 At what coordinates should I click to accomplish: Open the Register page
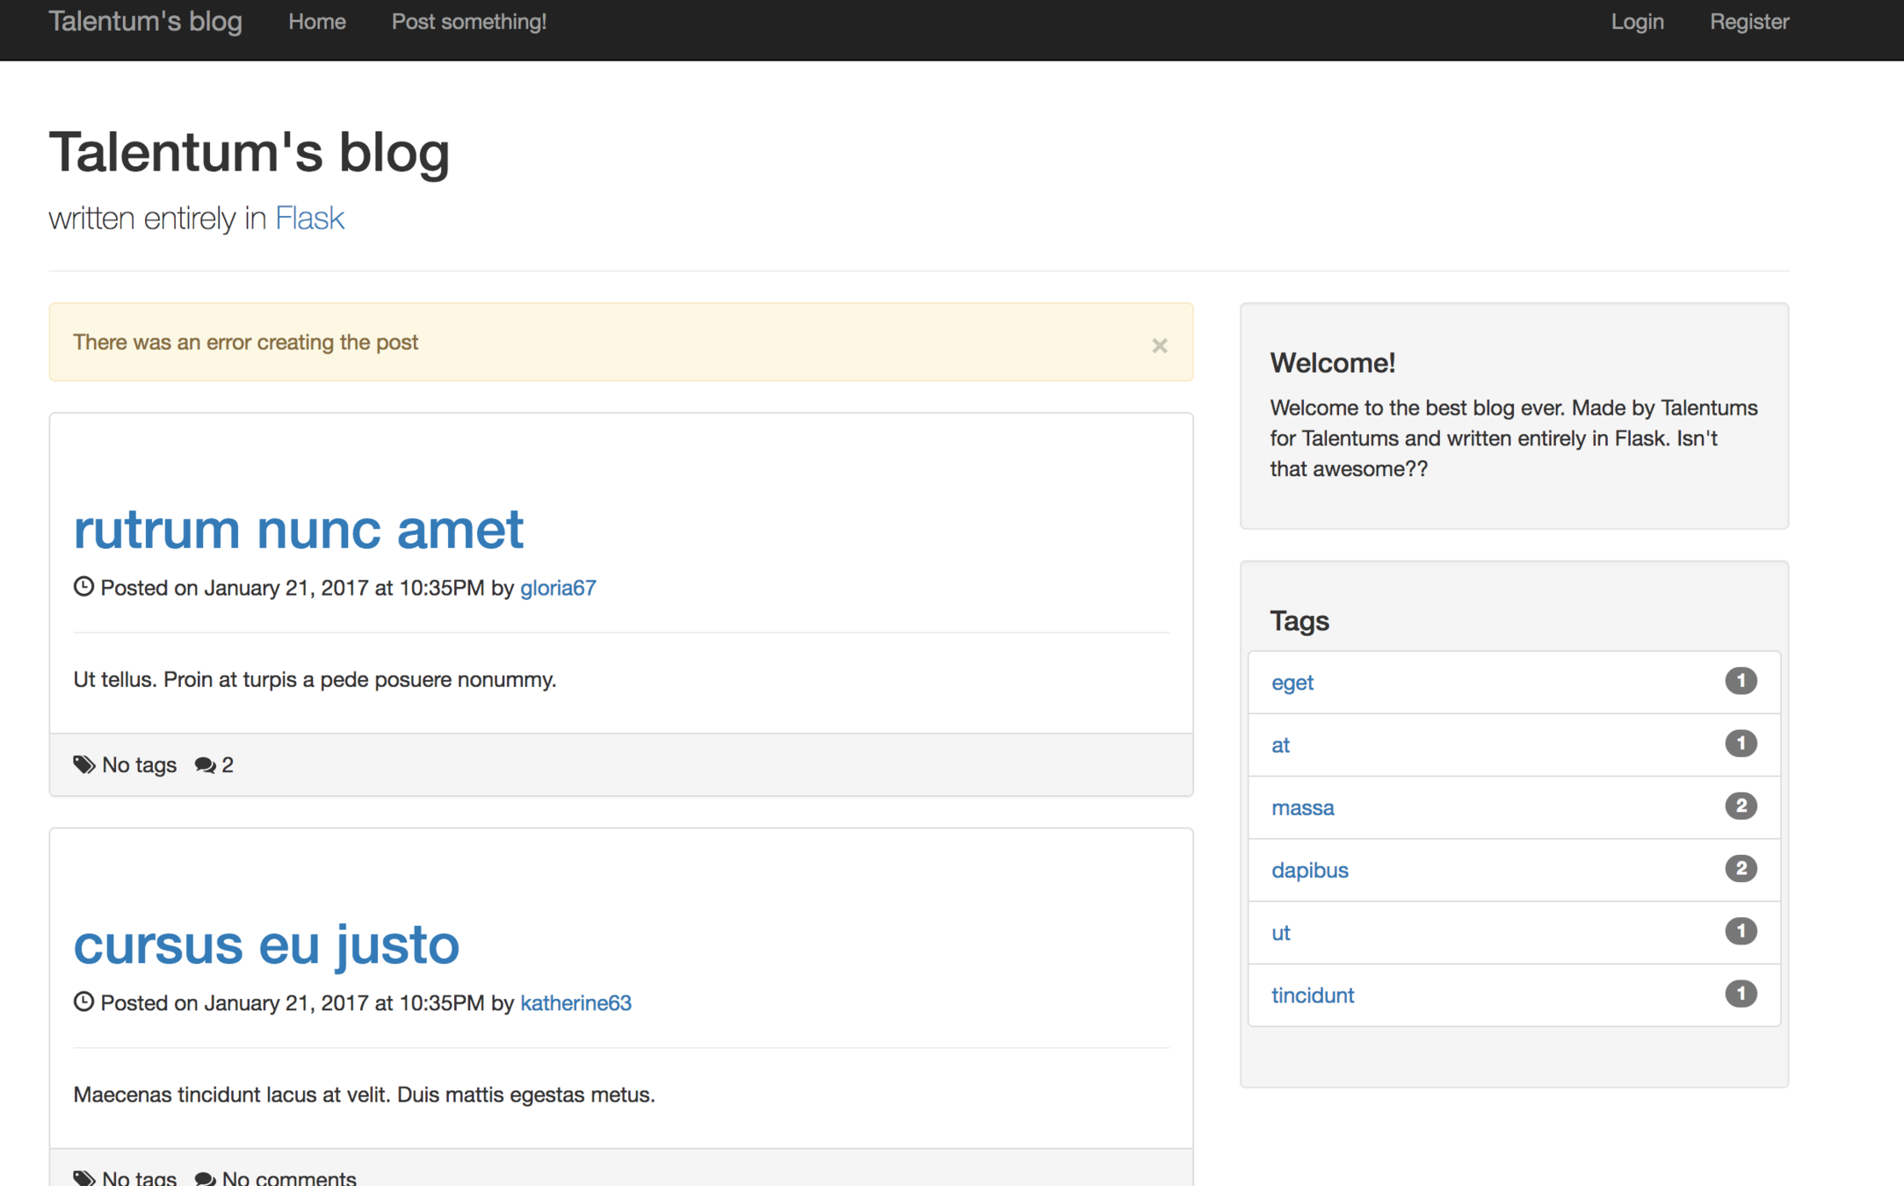(x=1748, y=22)
